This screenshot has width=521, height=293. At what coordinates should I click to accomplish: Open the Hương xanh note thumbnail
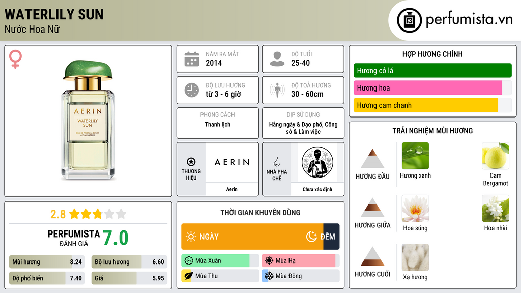coord(415,156)
